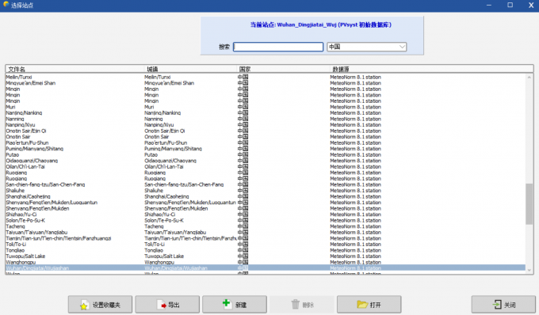Select the Puming/Mianyang/Shitang row
The height and width of the screenshot is (315, 539).
click(x=266, y=149)
